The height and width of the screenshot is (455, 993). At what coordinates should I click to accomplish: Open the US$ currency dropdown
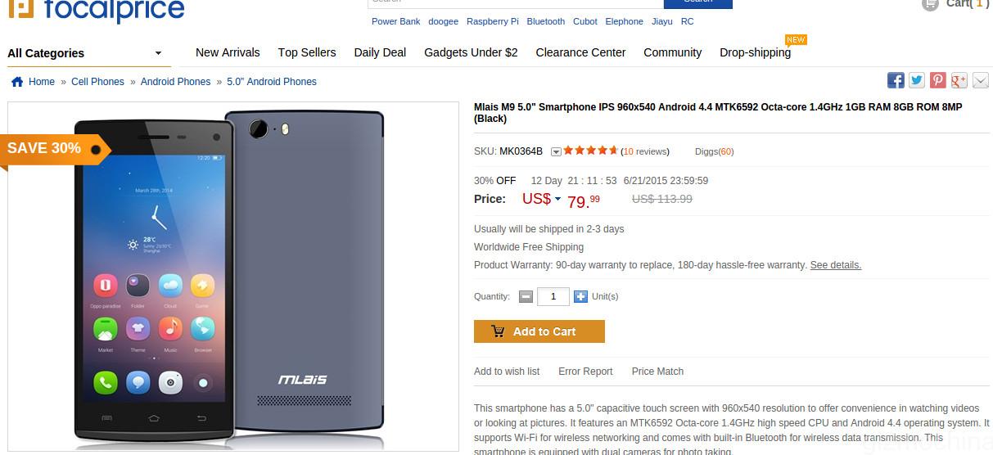(557, 199)
